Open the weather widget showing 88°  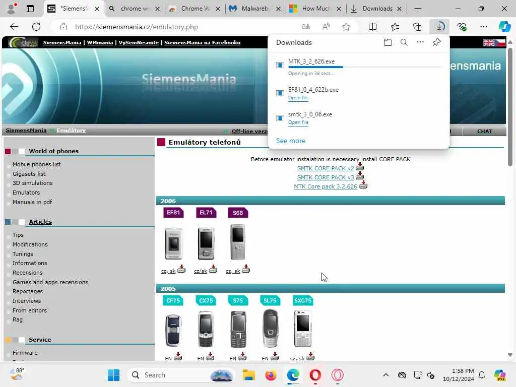pos(17,374)
